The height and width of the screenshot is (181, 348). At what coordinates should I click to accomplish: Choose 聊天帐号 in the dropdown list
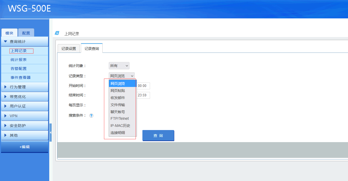coord(118,112)
